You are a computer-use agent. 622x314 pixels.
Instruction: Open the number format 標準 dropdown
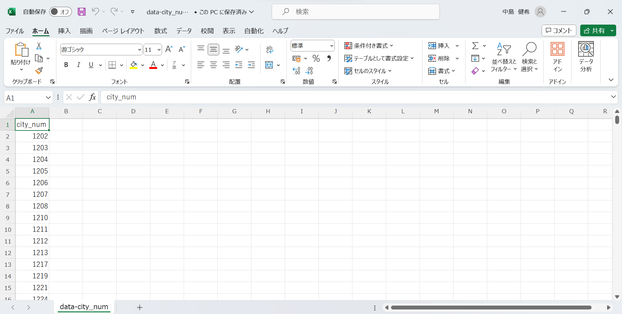point(332,46)
